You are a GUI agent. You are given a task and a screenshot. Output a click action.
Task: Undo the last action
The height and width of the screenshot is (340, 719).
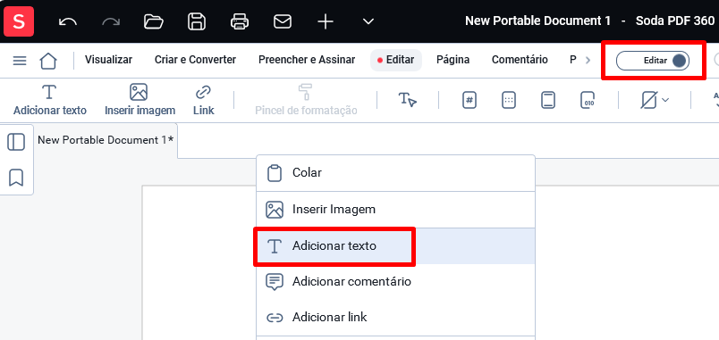68,21
